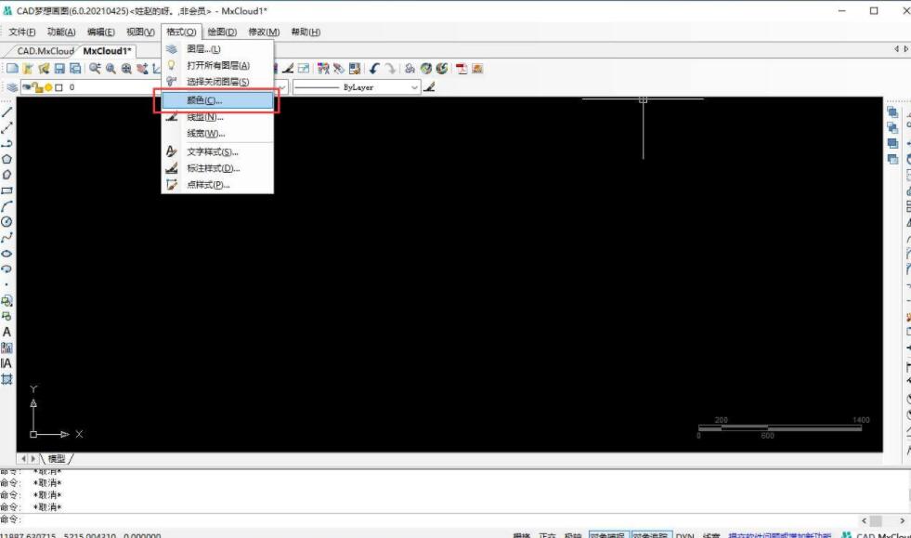
Task: Click the Save icon in toolbar
Action: coord(59,69)
